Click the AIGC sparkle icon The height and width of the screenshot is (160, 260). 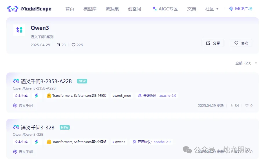click(x=154, y=9)
